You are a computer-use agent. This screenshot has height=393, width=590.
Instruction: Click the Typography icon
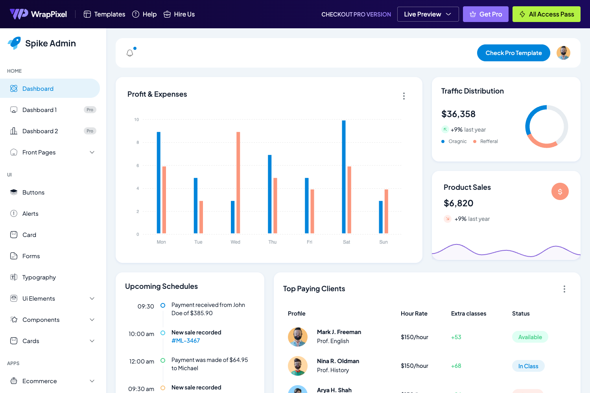13,277
